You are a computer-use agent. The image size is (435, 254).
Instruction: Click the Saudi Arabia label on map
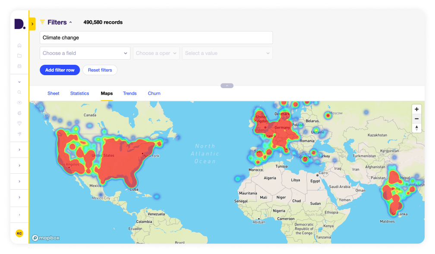tap(340, 187)
